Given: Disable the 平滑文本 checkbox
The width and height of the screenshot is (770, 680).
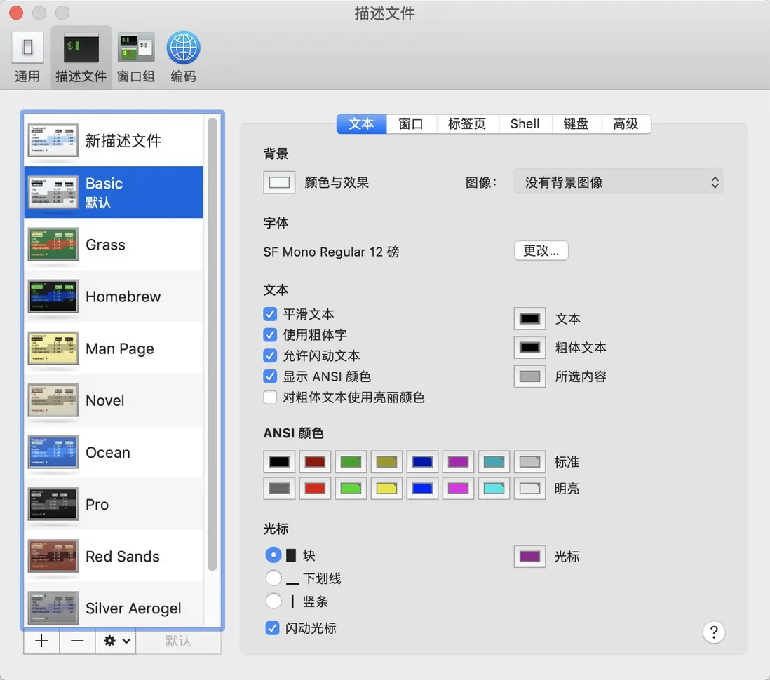Looking at the screenshot, I should pos(271,313).
